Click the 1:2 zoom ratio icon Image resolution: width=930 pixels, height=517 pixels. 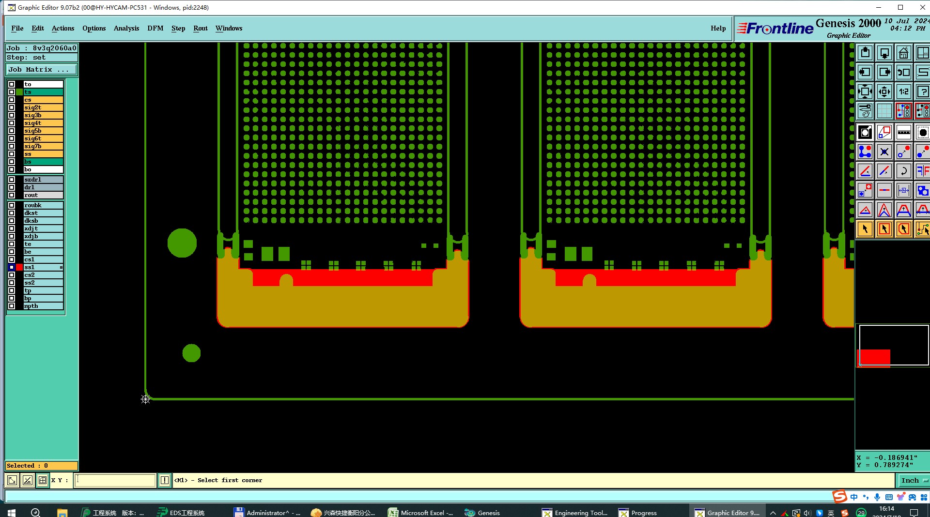(x=903, y=91)
